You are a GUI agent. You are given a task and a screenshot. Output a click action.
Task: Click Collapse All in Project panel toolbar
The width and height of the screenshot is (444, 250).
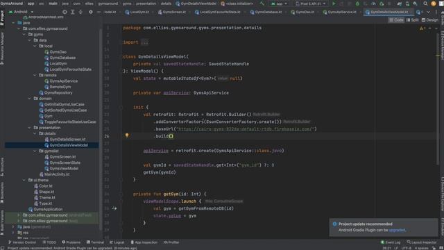click(x=80, y=12)
